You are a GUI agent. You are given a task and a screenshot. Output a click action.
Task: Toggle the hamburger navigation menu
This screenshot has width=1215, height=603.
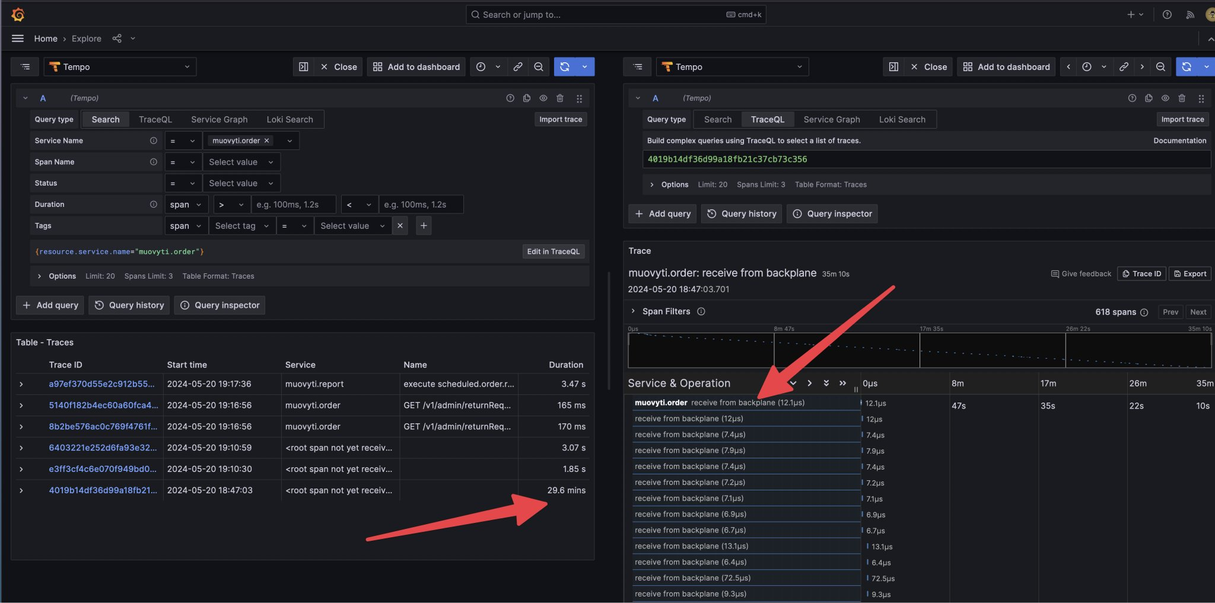coord(18,39)
